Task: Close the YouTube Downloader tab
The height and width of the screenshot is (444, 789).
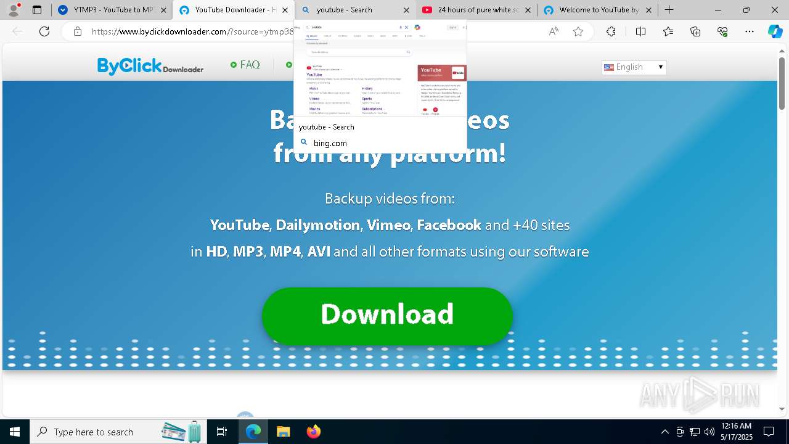Action: coord(285,10)
